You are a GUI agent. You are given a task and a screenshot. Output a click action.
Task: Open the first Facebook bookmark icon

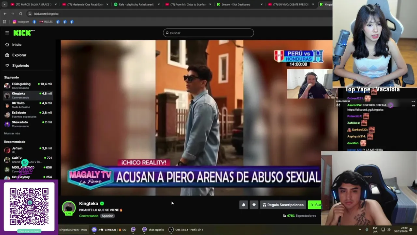[x=34, y=22]
